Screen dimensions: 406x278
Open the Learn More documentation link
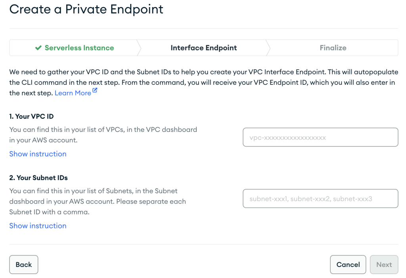[73, 93]
